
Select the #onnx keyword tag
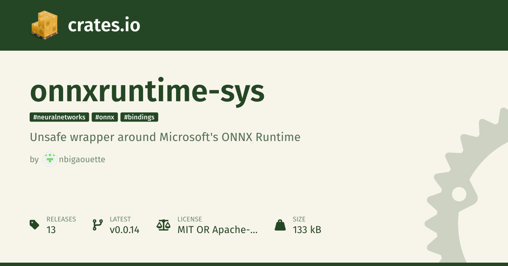(x=105, y=117)
